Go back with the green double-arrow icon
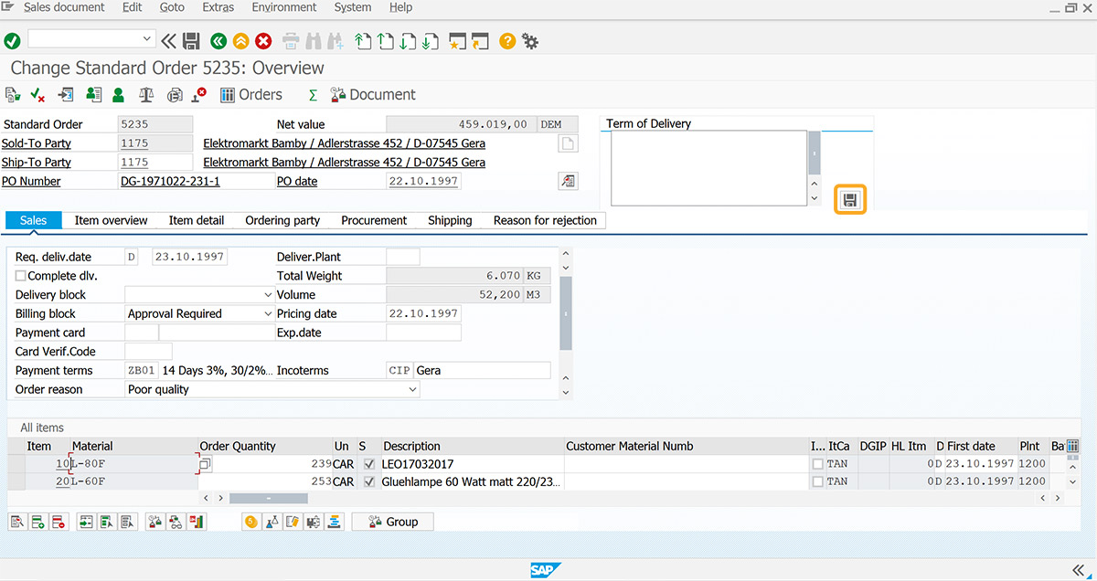The width and height of the screenshot is (1097, 581). 218,41
